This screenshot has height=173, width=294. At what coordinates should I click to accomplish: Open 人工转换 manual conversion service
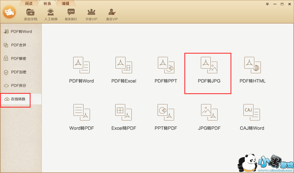pos(51,14)
